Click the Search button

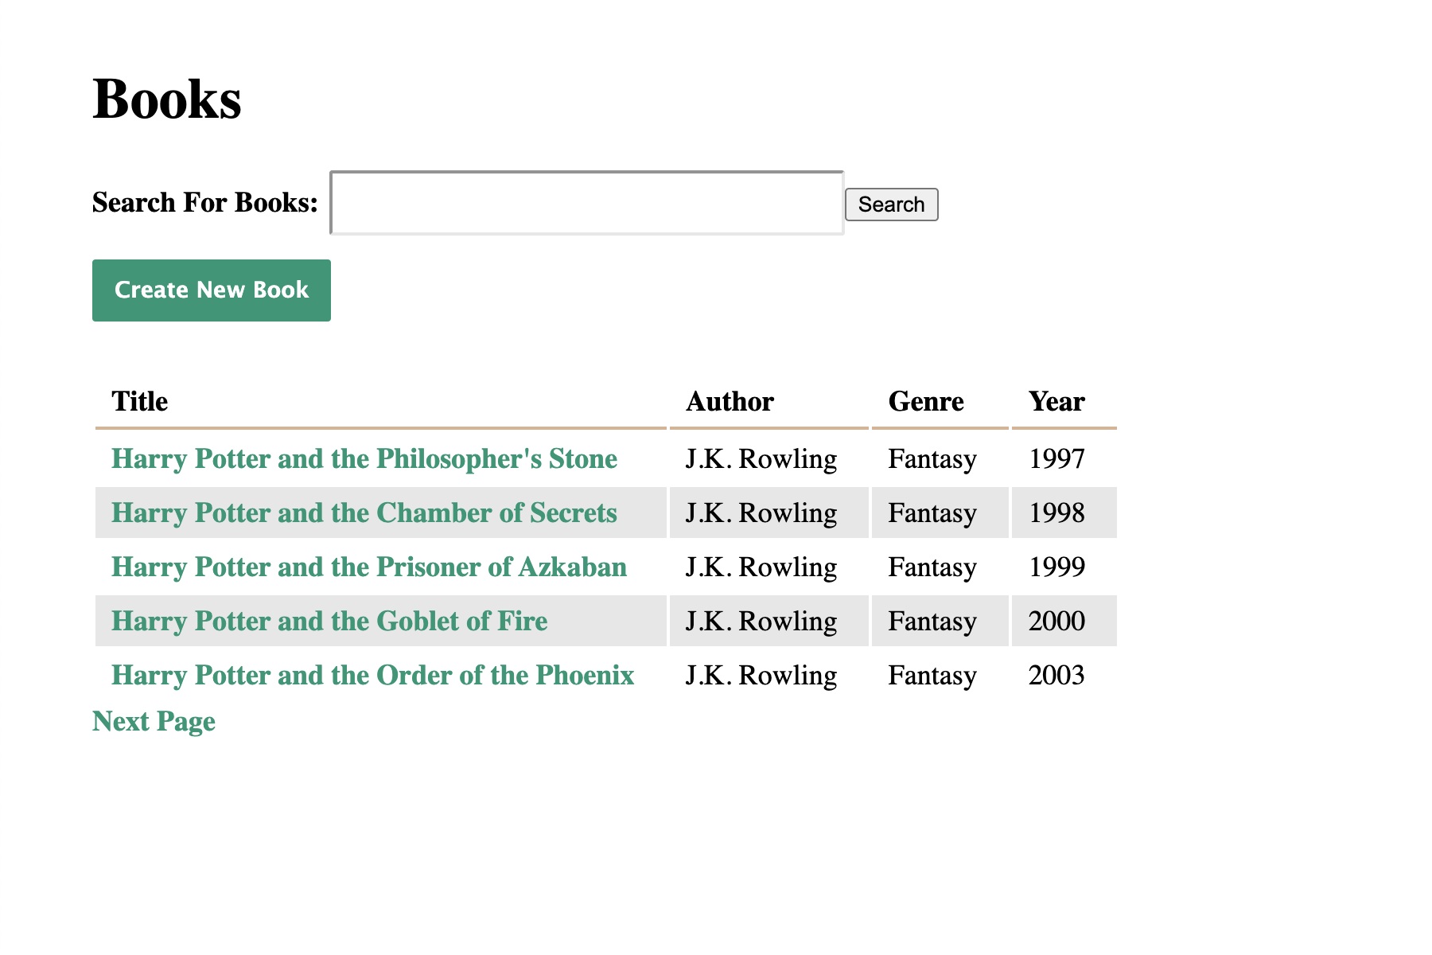coord(891,205)
